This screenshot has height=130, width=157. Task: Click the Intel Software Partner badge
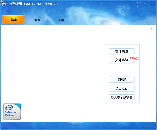tap(12, 111)
